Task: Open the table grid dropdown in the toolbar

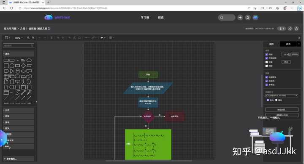Action: point(111,38)
